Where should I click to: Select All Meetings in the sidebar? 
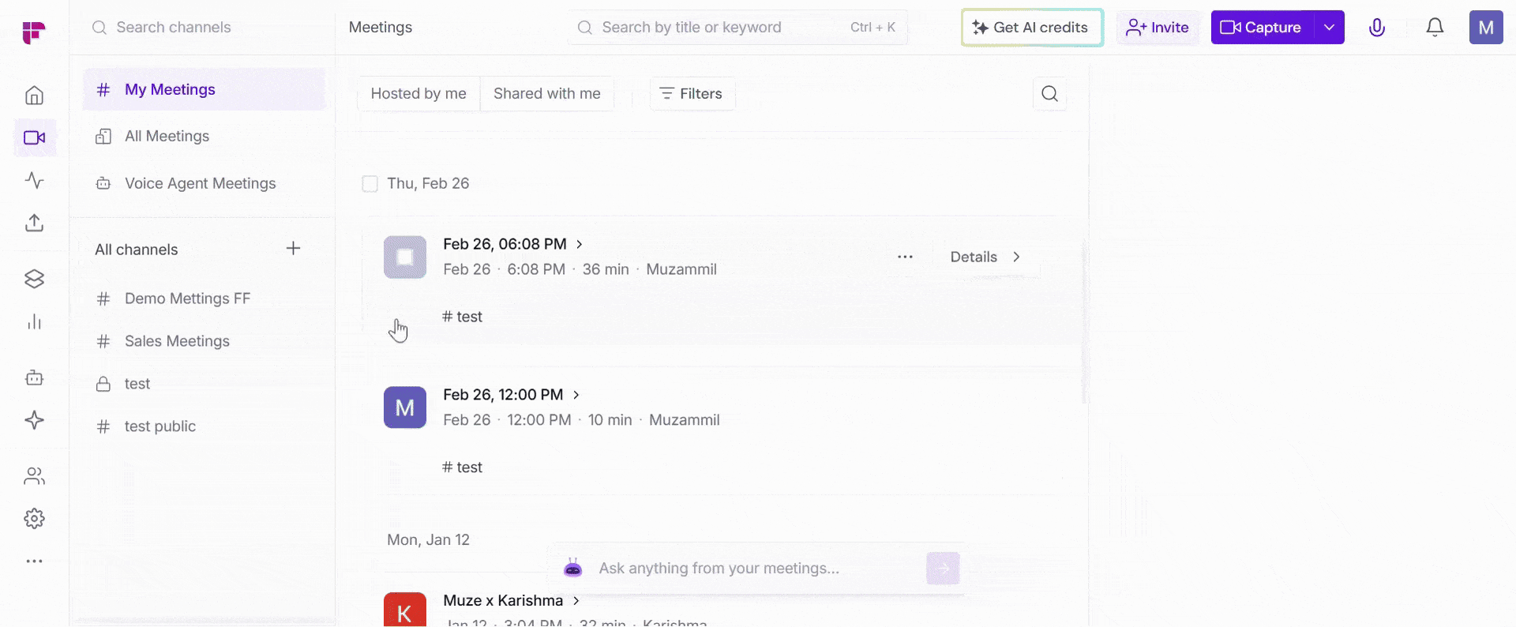pos(204,137)
